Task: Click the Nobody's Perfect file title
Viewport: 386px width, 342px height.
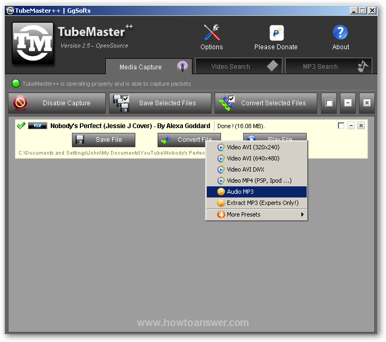Action: (130, 126)
